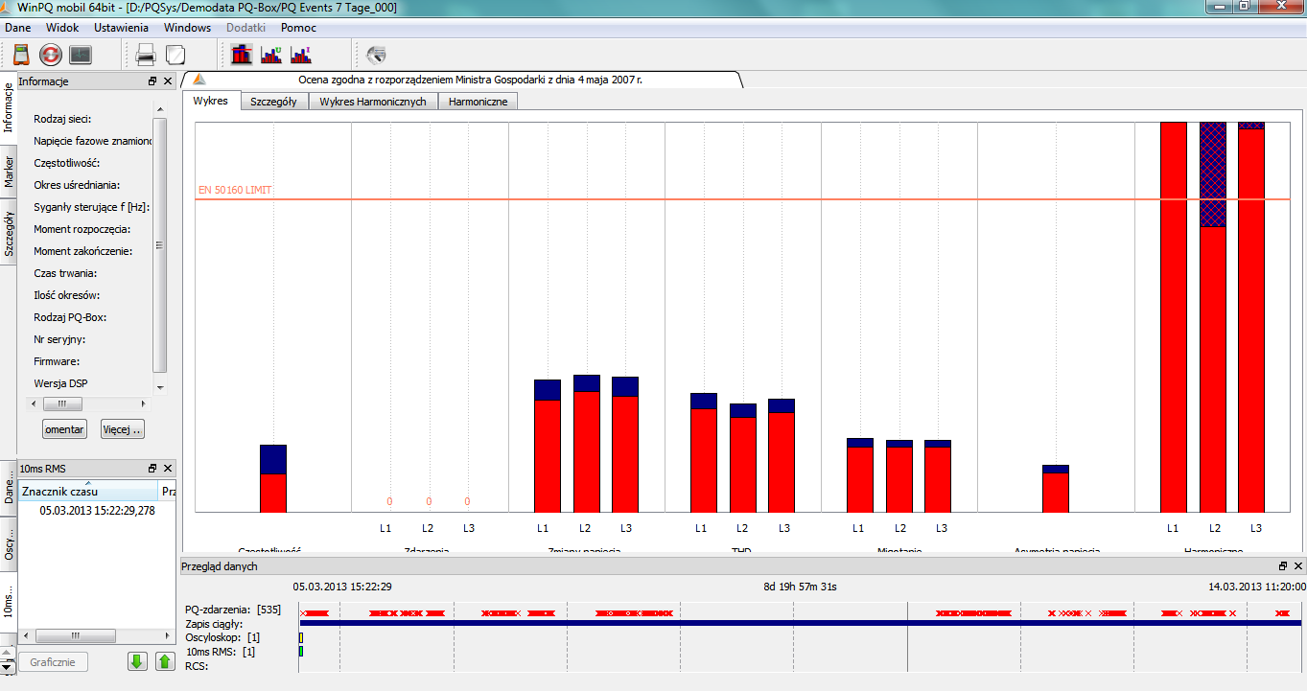Select the Informacje vertical side tab
This screenshot has height=691, width=1307.
[x=8, y=107]
